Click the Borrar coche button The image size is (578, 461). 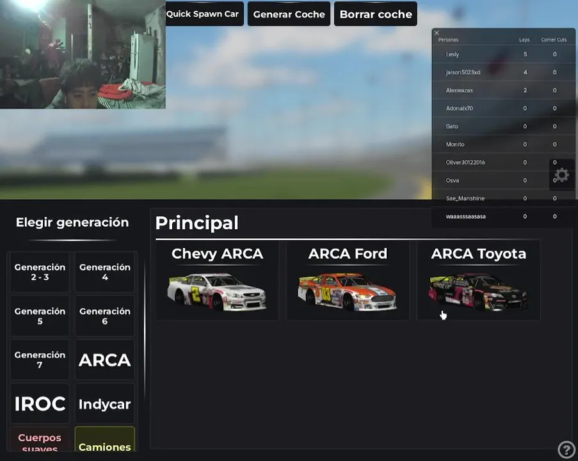click(376, 14)
